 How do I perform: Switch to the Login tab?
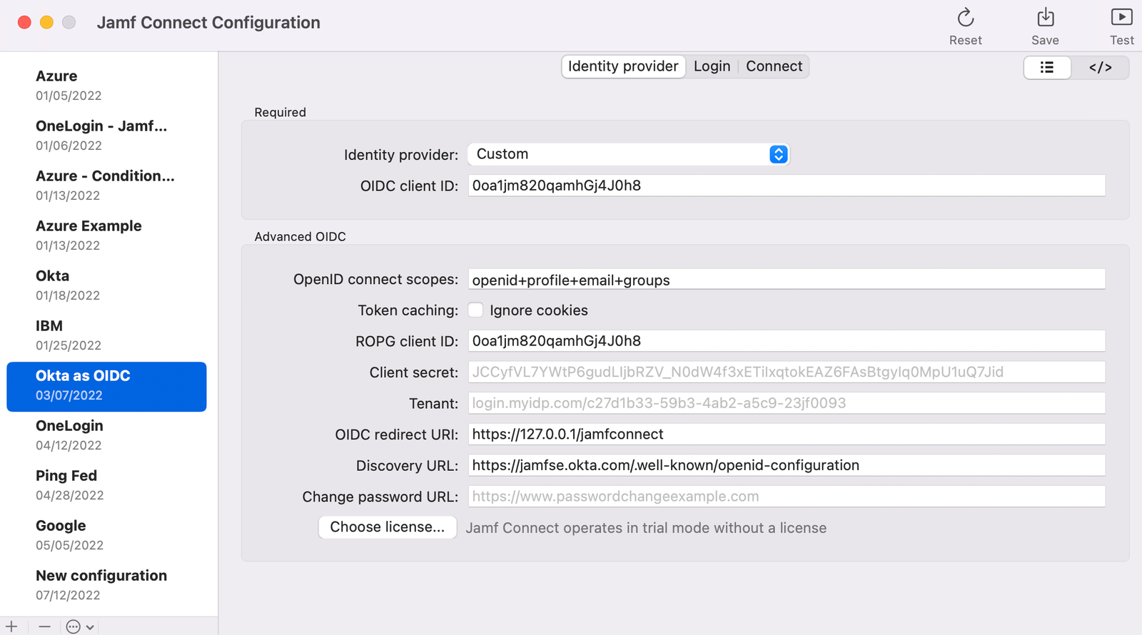[712, 66]
